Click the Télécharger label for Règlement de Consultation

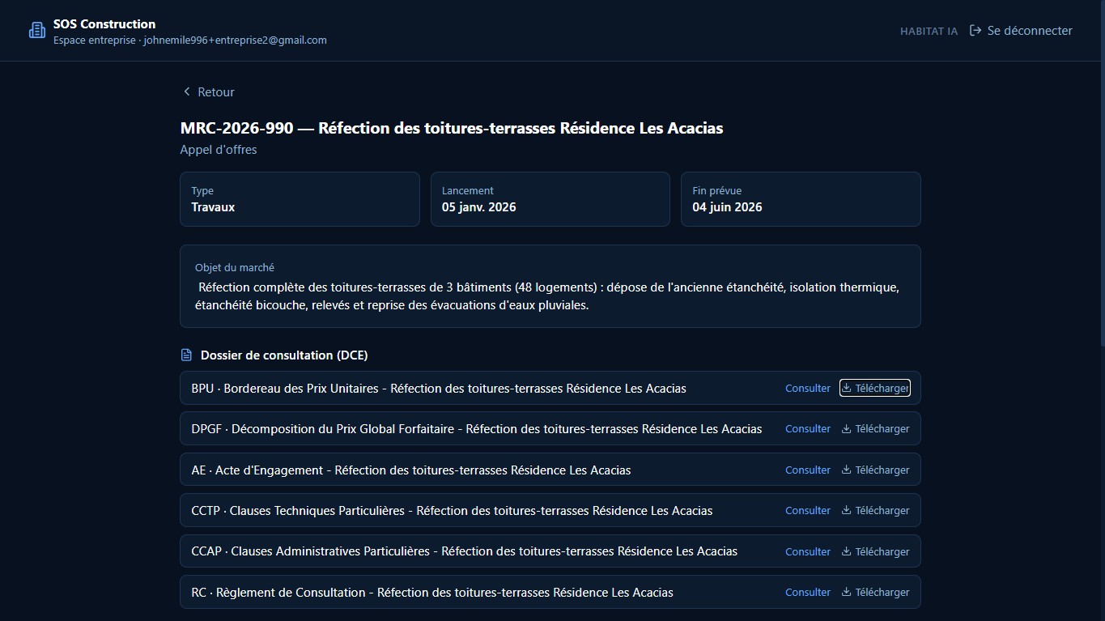tap(882, 592)
